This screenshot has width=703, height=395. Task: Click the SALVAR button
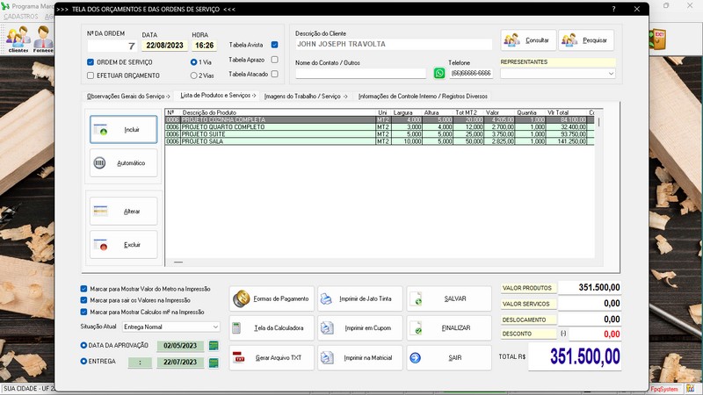pyautogui.click(x=449, y=299)
